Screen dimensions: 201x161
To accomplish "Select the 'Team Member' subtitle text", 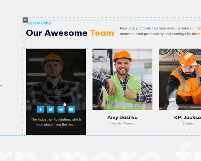I will coord(39,23).
